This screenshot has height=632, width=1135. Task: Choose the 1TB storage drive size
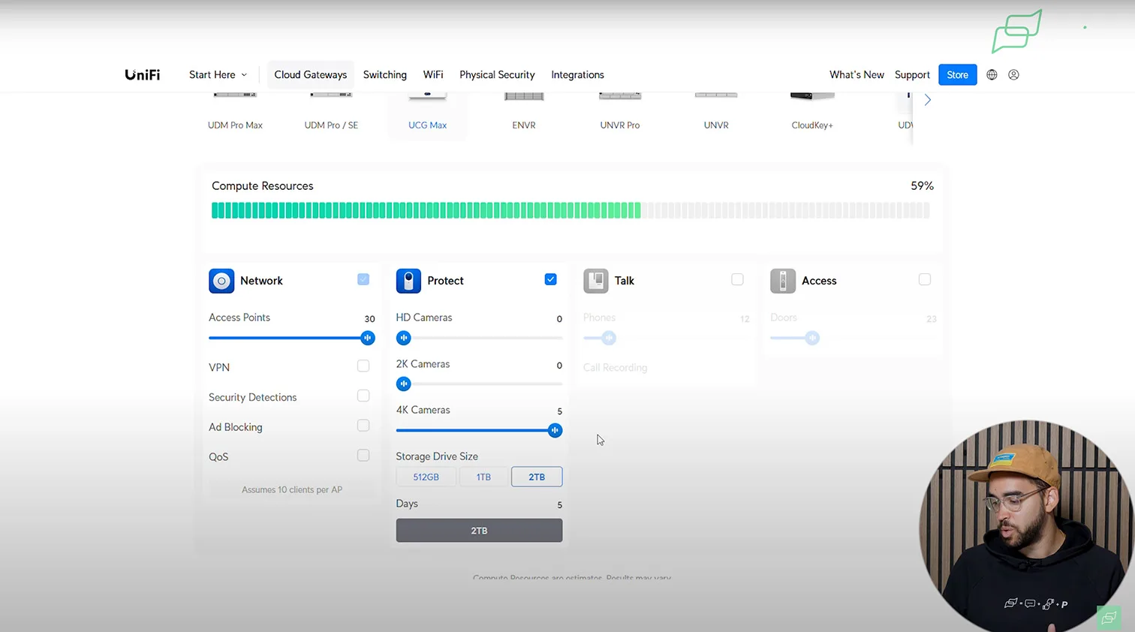point(483,477)
